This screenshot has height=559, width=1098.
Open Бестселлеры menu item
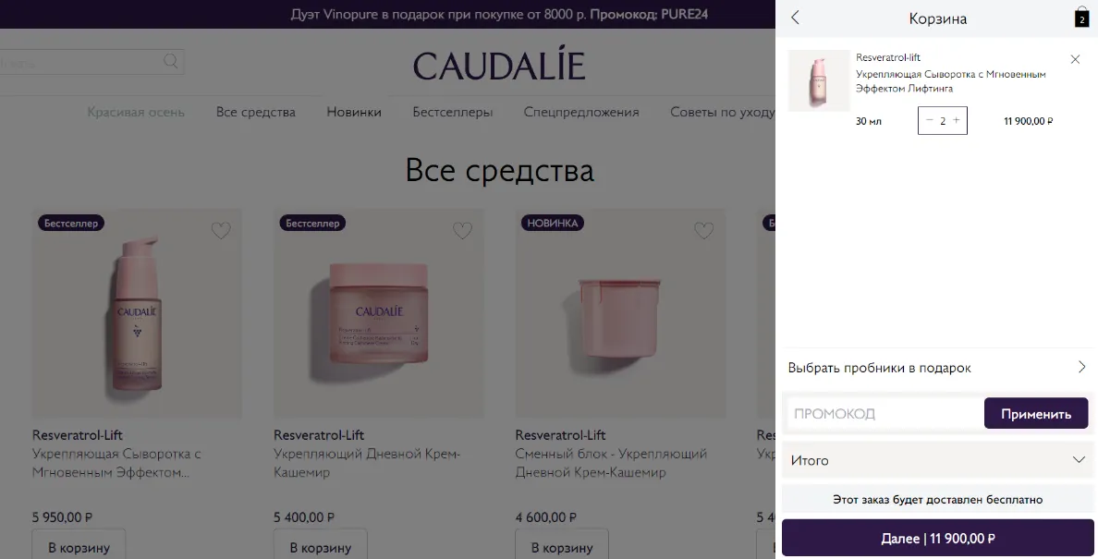(452, 112)
